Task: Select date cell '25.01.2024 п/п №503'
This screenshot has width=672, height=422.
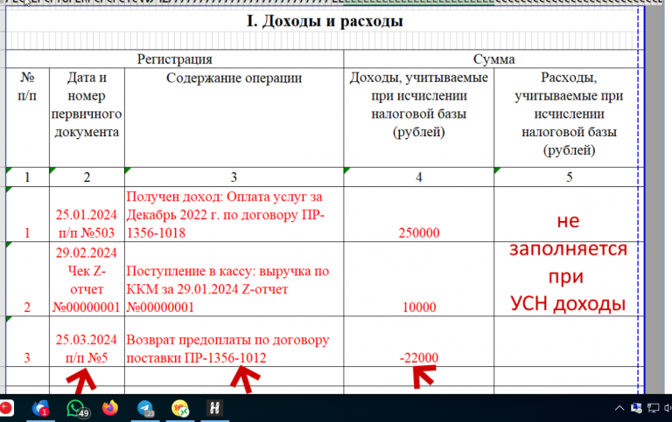Action: pyautogui.click(x=87, y=214)
